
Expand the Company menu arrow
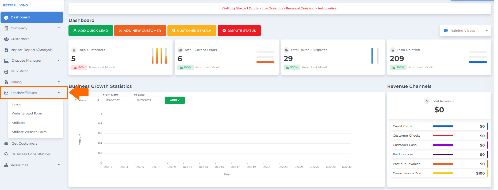tap(59, 28)
